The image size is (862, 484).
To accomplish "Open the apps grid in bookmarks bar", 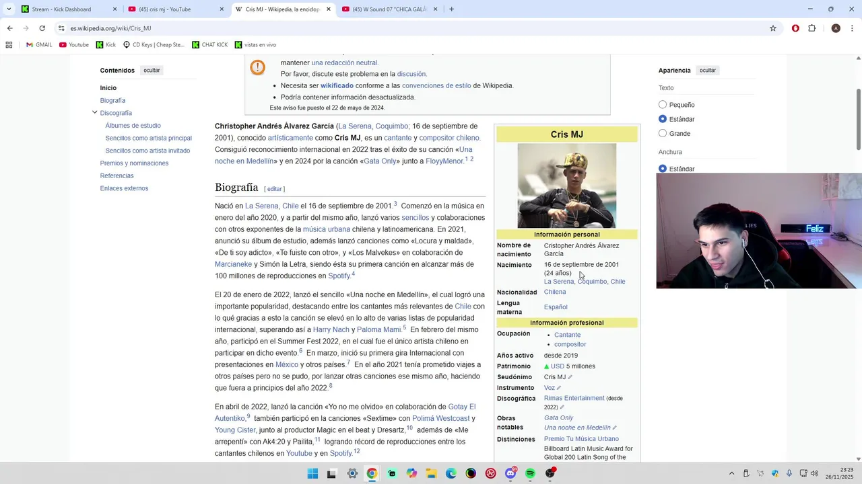I will coord(9,45).
